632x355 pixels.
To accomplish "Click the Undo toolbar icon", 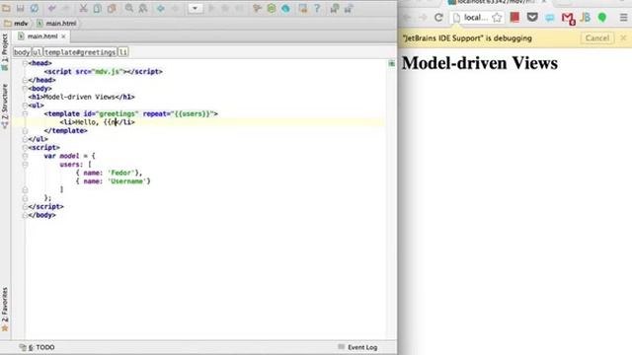I will pyautogui.click(x=52, y=8).
